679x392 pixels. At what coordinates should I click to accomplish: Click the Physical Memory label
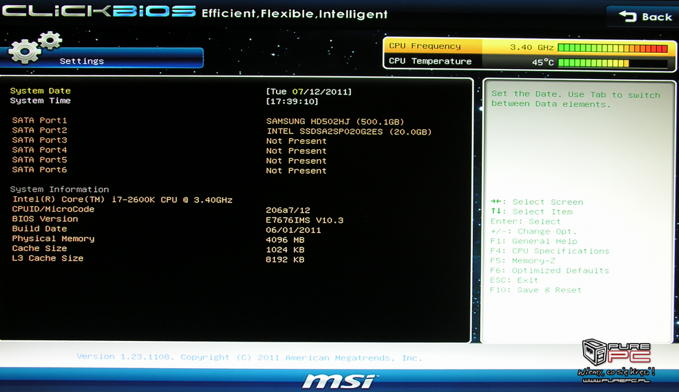[x=53, y=239]
